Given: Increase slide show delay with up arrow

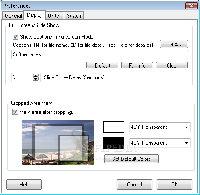Looking at the screenshot, I should [36, 76].
